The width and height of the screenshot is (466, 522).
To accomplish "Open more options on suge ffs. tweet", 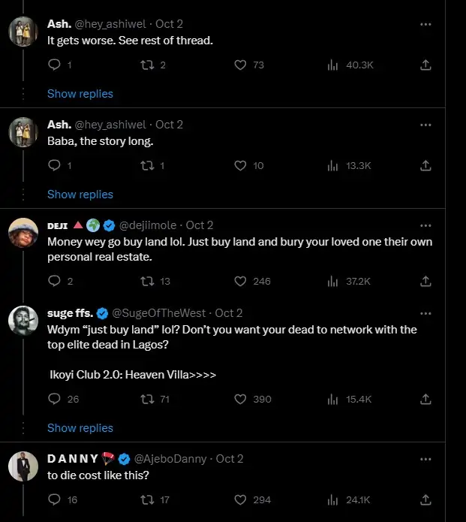I will tap(425, 312).
